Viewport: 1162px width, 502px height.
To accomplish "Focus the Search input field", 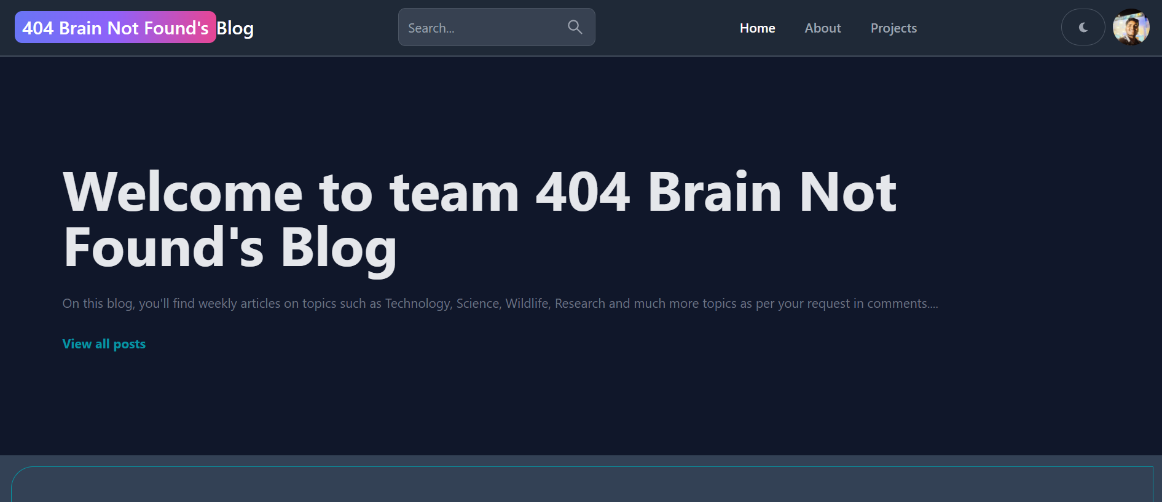I will pos(497,27).
